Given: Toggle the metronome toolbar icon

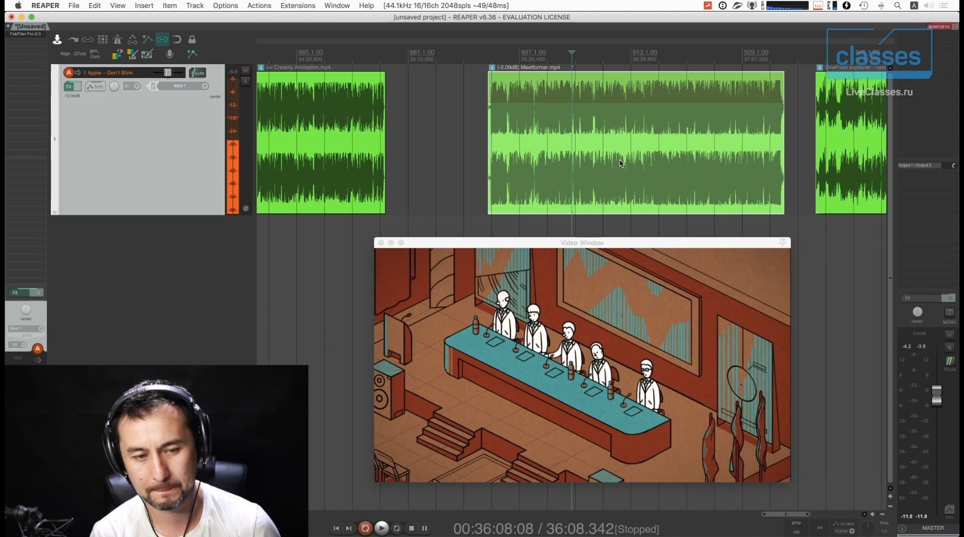Looking at the screenshot, I should point(117,39).
